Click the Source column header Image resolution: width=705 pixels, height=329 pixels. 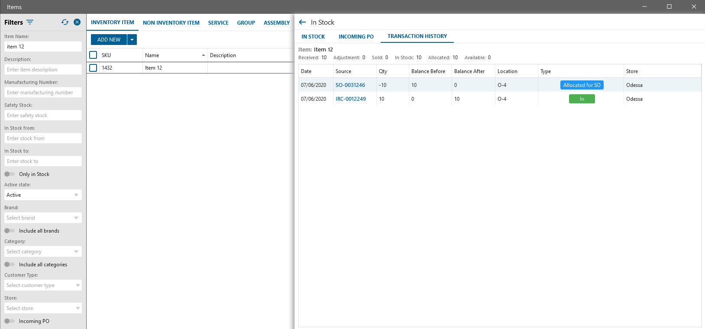point(355,71)
